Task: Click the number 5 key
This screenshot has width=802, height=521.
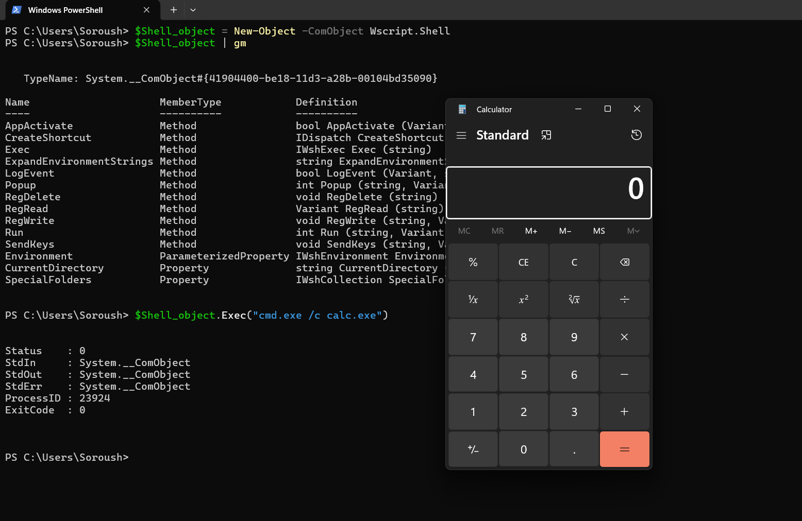Action: click(x=524, y=375)
